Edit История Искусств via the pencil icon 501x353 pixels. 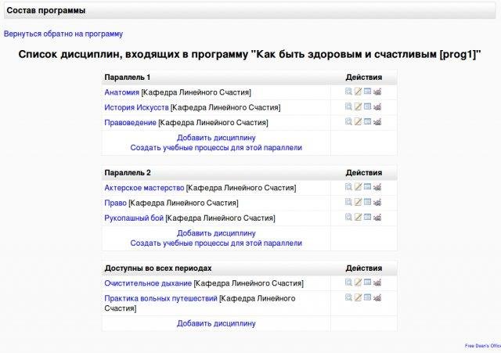point(358,106)
